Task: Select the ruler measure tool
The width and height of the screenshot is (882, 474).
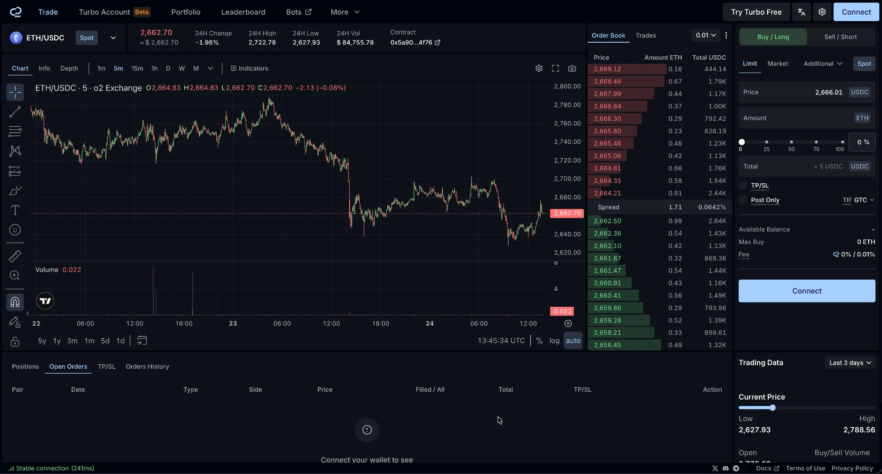Action: click(15, 256)
